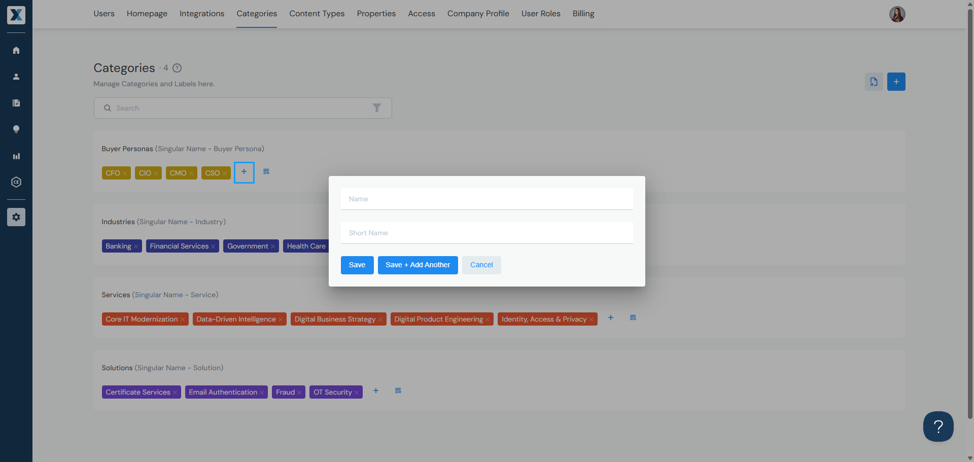This screenshot has width=974, height=462.
Task: Open the Services list options icon
Action: (633, 318)
